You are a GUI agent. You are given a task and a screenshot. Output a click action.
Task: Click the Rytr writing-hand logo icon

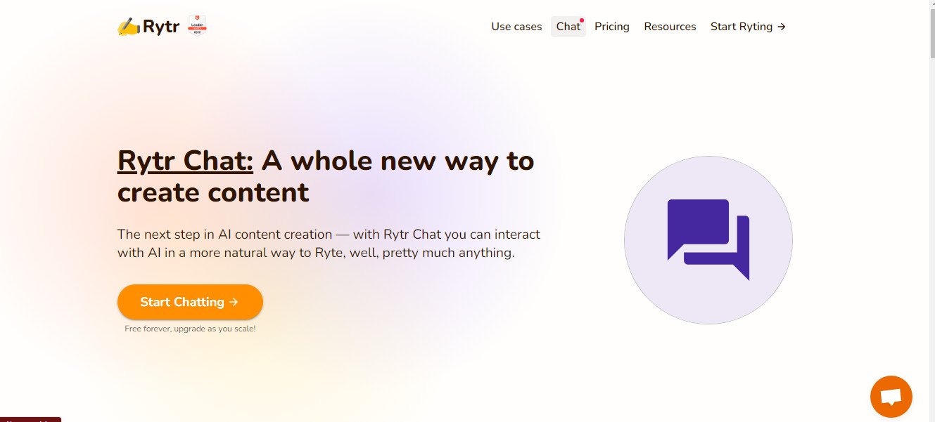pyautogui.click(x=129, y=27)
